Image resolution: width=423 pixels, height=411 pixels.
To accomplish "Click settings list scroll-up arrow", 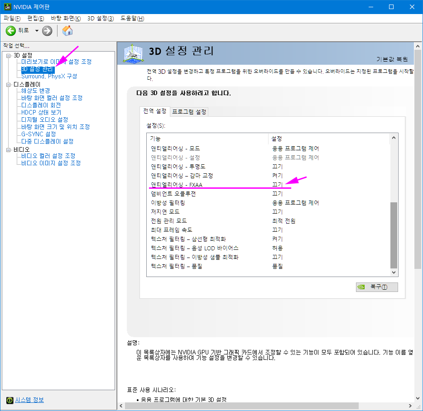I will tap(394, 138).
